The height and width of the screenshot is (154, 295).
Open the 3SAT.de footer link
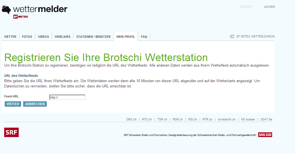[x=266, y=119]
